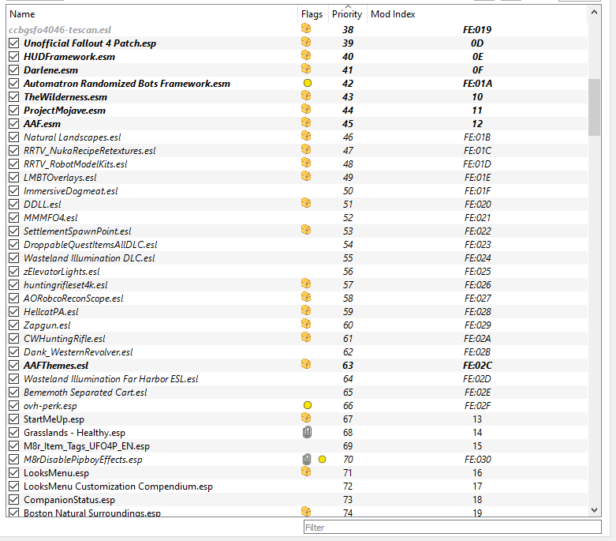Select Wasteland Illumination Far Harbor ESL.esl name

point(110,379)
